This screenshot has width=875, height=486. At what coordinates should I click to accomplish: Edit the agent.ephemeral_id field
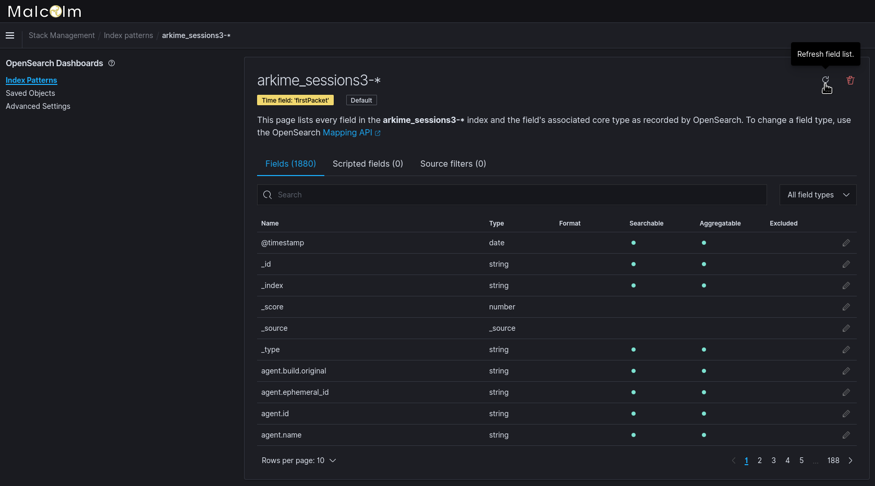846,392
